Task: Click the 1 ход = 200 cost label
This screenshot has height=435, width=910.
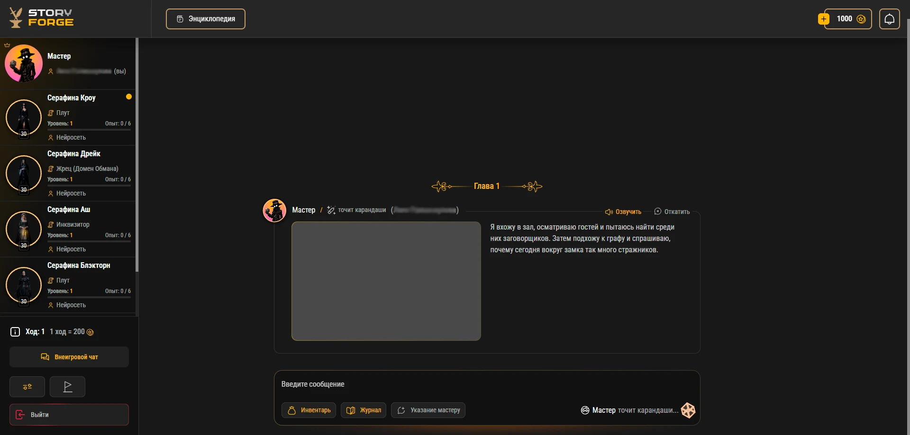Action: tap(72, 332)
